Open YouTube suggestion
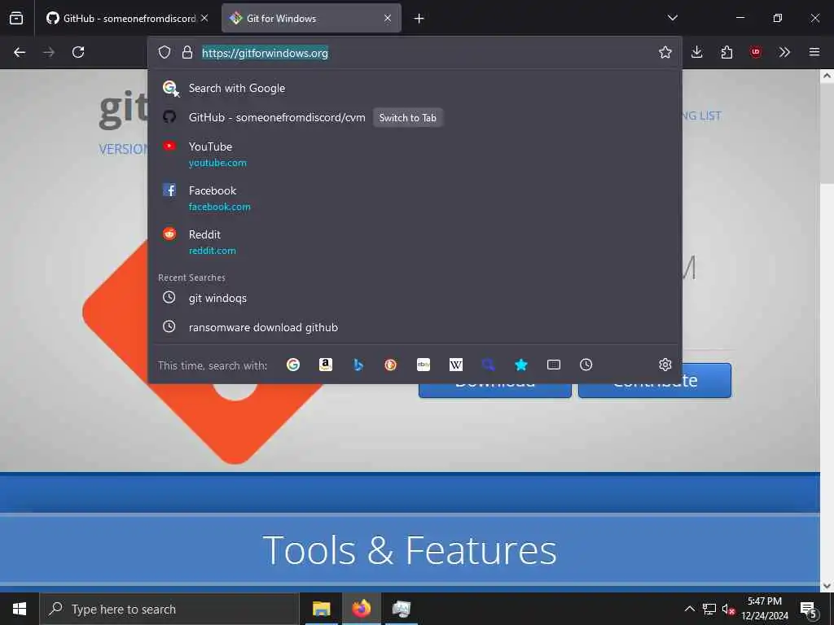 coord(415,154)
